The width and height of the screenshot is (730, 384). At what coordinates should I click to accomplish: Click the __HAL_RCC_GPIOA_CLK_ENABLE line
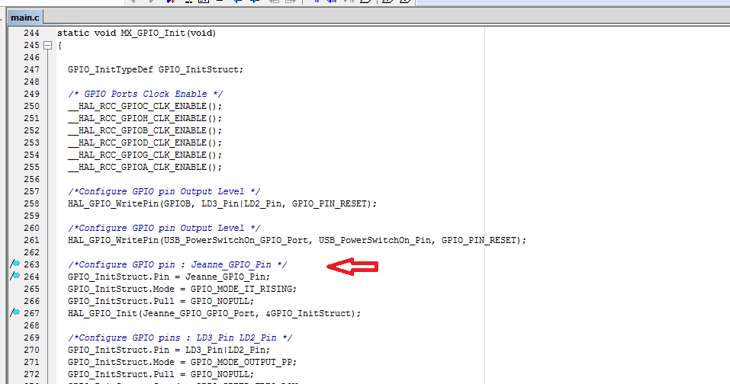tap(145, 167)
